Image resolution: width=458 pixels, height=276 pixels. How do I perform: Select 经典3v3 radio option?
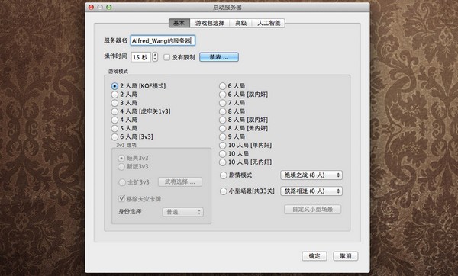click(x=121, y=158)
